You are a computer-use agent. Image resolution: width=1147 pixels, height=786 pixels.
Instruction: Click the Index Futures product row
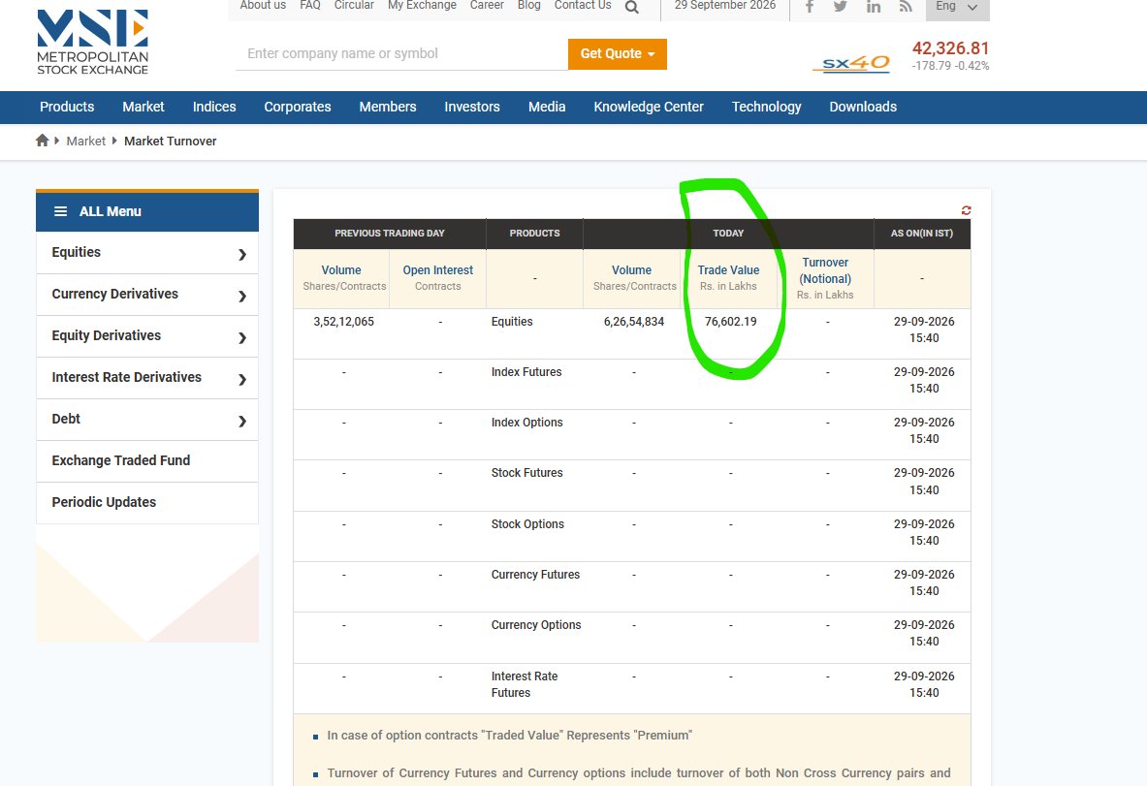tap(632, 384)
